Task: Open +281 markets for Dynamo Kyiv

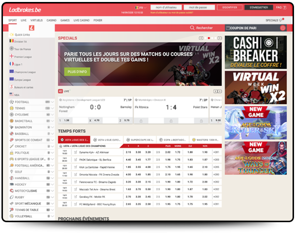Action: [x=216, y=152]
